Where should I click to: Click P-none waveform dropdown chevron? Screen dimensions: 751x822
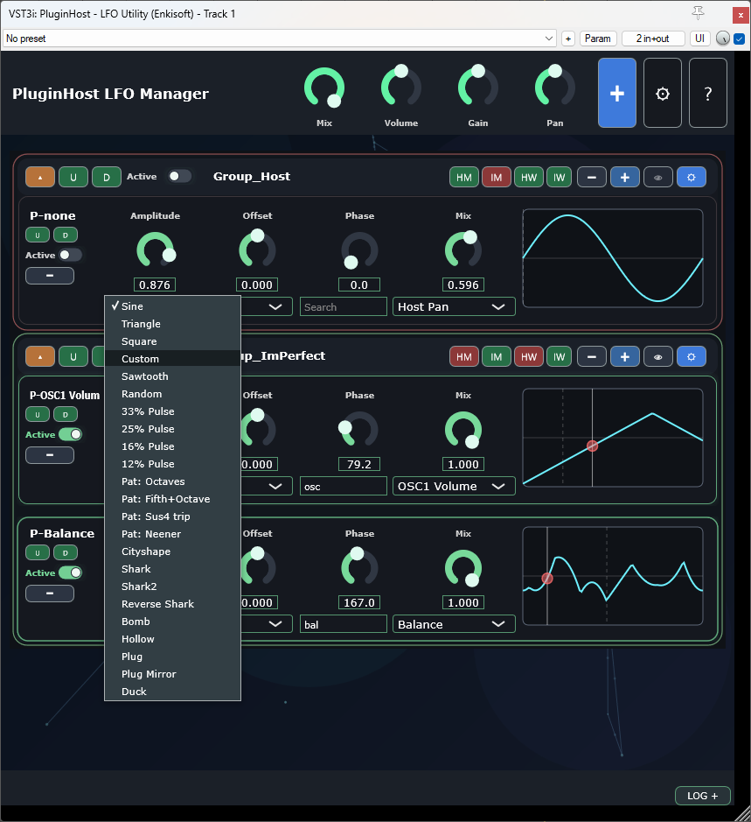coord(275,306)
